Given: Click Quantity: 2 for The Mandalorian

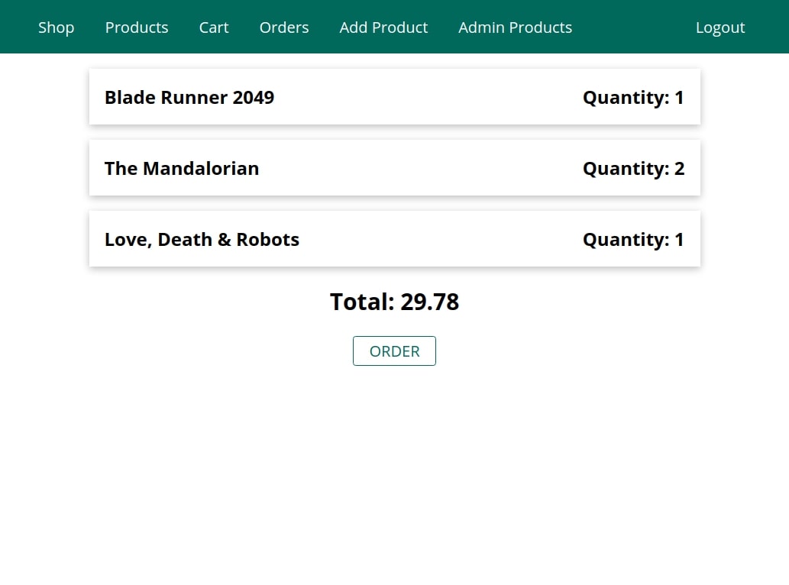Looking at the screenshot, I should [x=633, y=169].
